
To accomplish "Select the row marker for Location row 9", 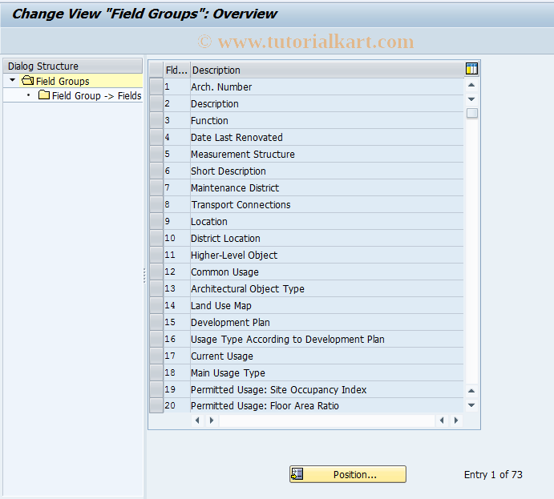I will click(156, 221).
